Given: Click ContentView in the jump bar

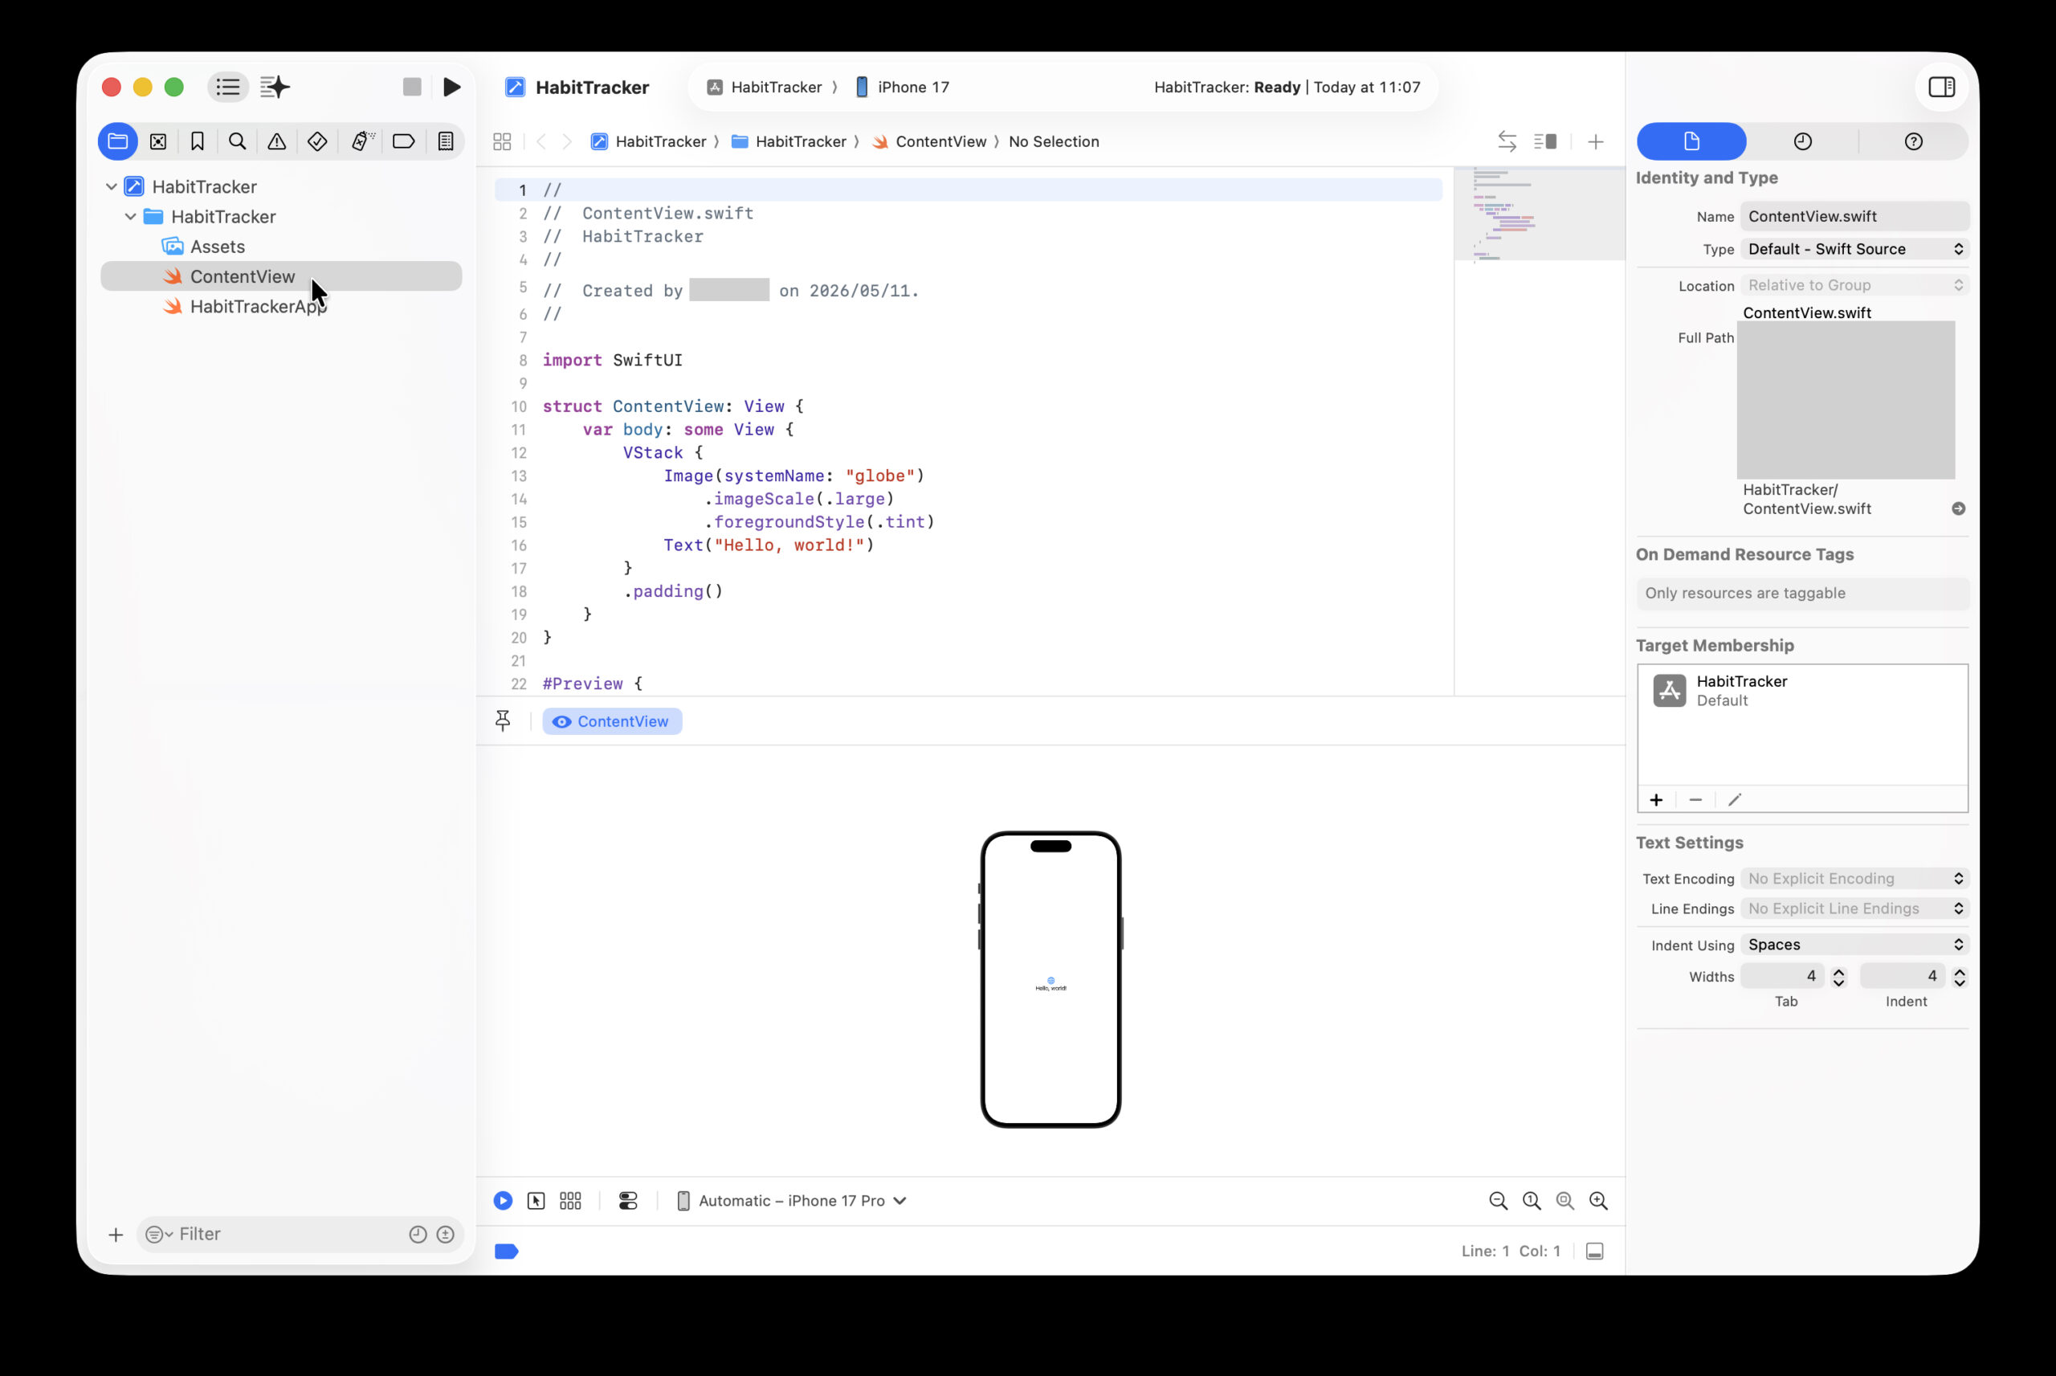Looking at the screenshot, I should [930, 141].
